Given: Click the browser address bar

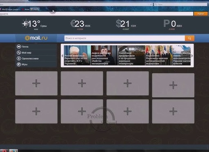Looking at the screenshot, I should click(76, 4).
